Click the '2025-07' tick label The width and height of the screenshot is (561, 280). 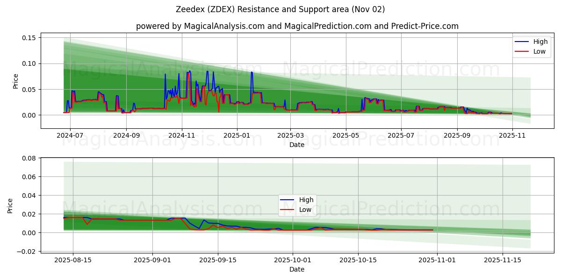[x=401, y=135]
